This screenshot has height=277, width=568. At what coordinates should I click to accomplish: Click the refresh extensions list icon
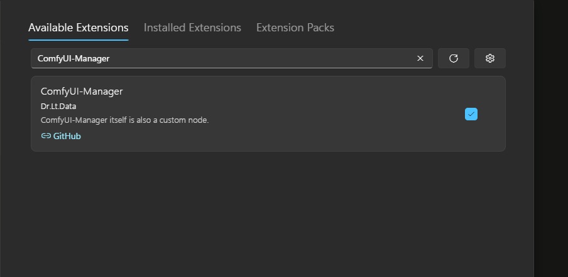(454, 58)
